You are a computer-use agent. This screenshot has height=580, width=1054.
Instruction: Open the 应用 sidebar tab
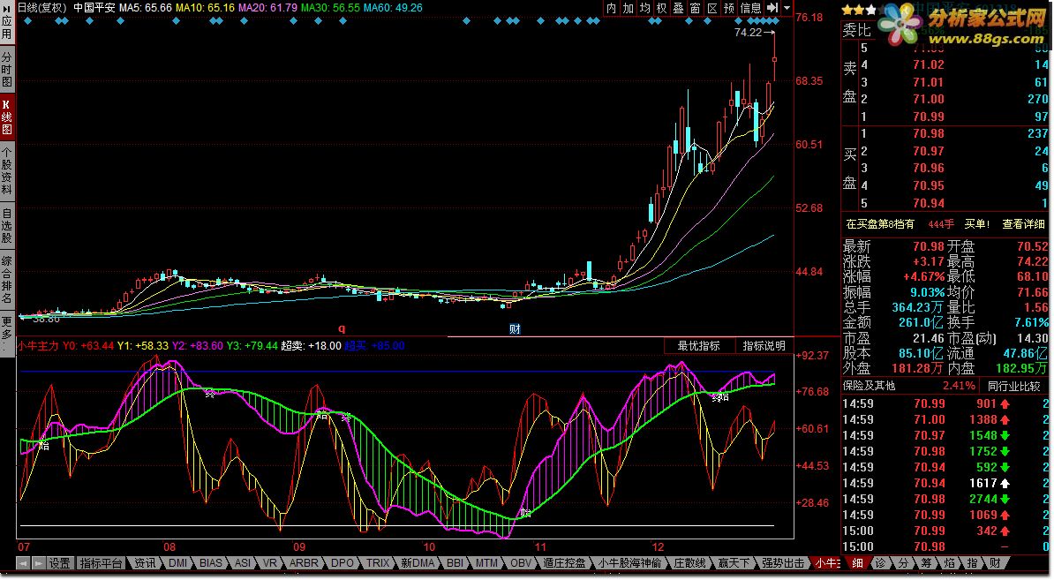pos(7,21)
